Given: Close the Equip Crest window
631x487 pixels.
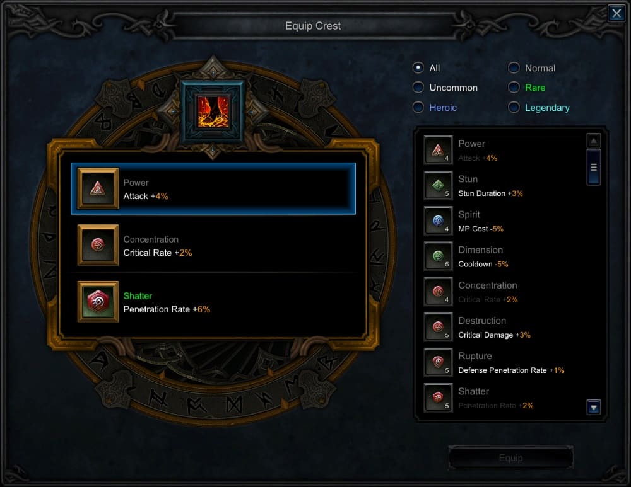Looking at the screenshot, I should [616, 14].
